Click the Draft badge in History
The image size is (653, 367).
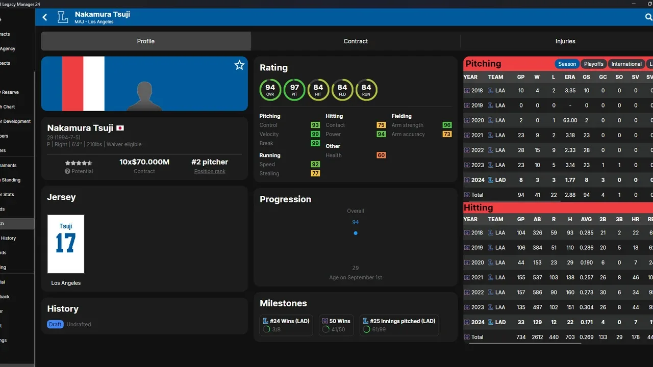(55, 325)
